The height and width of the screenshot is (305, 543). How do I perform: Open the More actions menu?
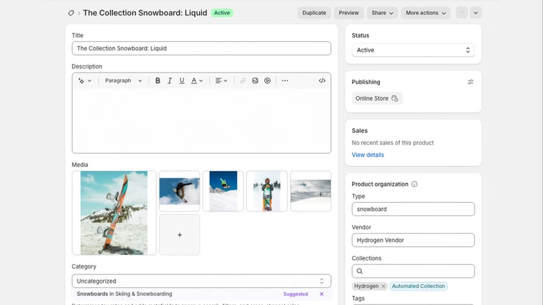click(x=426, y=13)
